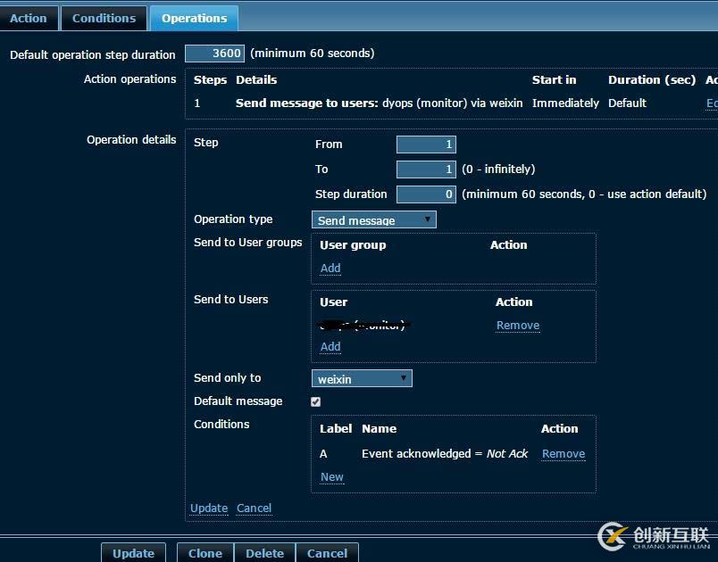This screenshot has height=562, width=718.
Task: Open the Conditions tab
Action: 104,18
